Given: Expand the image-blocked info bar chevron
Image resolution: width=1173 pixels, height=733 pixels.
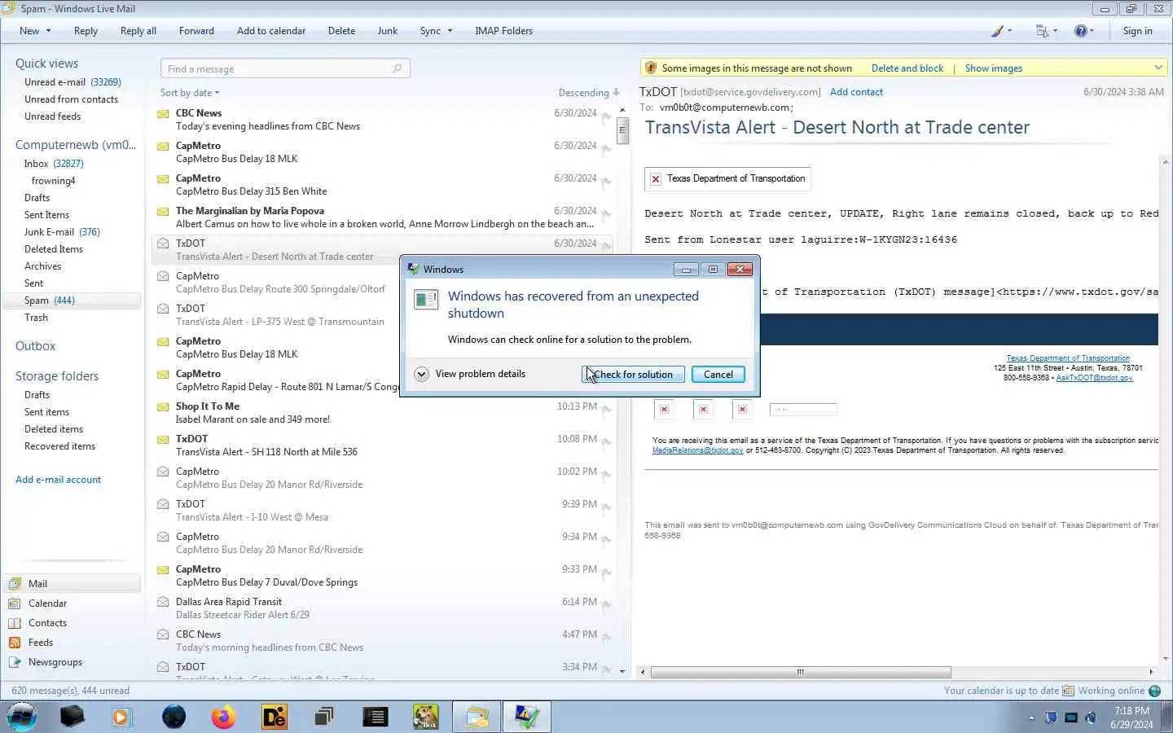Looking at the screenshot, I should click(x=1158, y=68).
